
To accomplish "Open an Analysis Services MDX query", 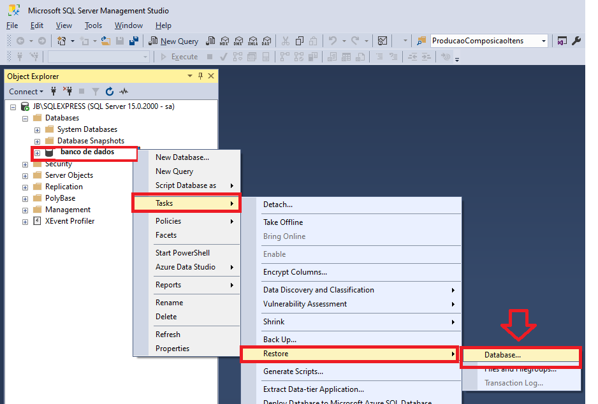I will pyautogui.click(x=224, y=41).
